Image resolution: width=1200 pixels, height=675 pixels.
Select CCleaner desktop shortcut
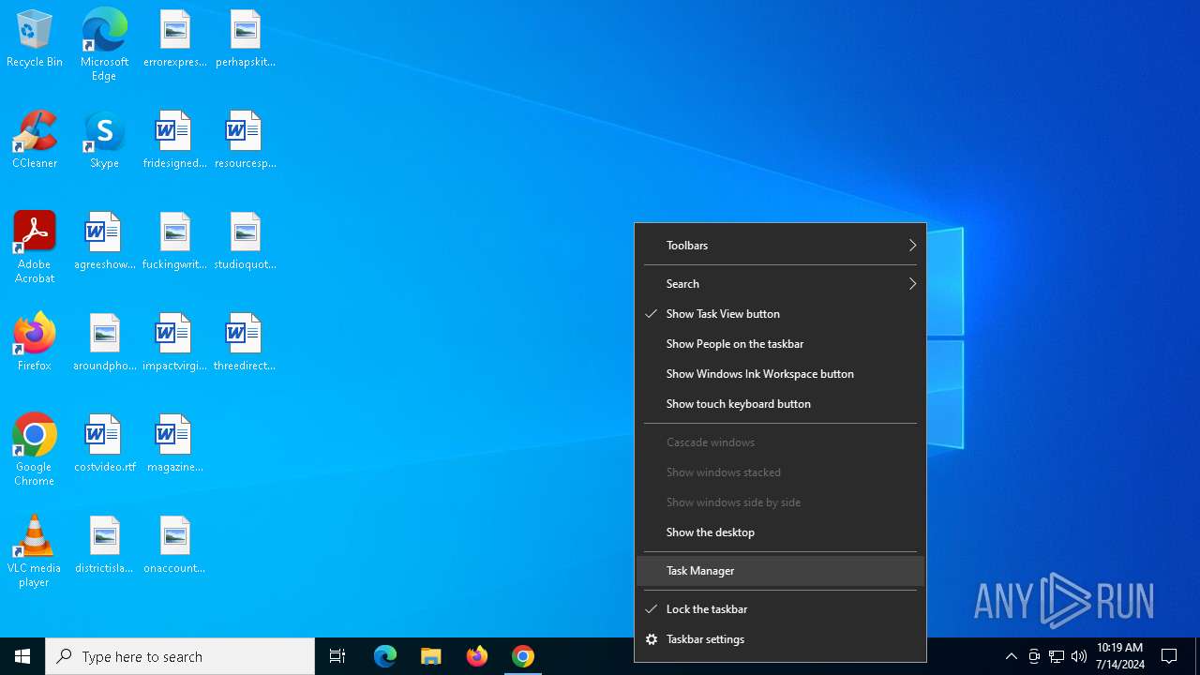pos(35,141)
